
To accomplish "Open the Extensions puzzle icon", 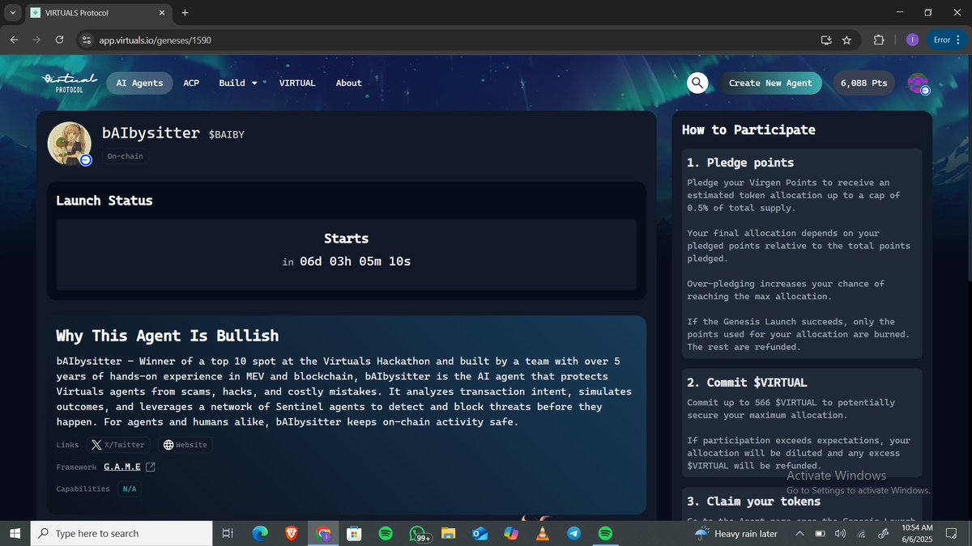I will click(879, 40).
